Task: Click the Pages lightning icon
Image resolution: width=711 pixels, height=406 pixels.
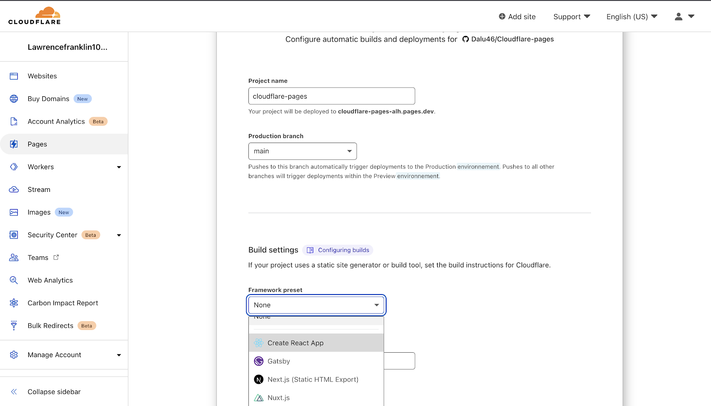Action: [x=14, y=144]
